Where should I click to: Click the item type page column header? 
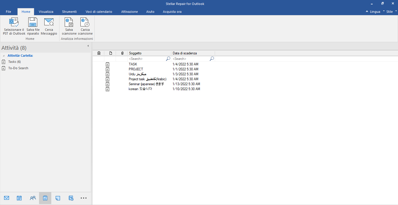point(110,53)
